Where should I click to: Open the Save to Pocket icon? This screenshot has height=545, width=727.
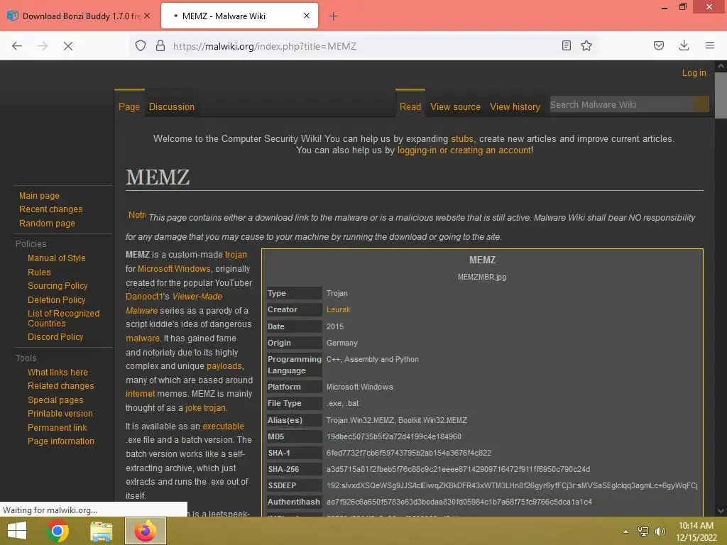coord(659,45)
